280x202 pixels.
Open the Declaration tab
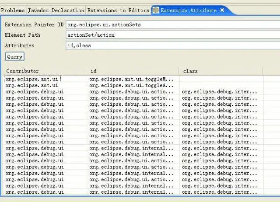68,10
